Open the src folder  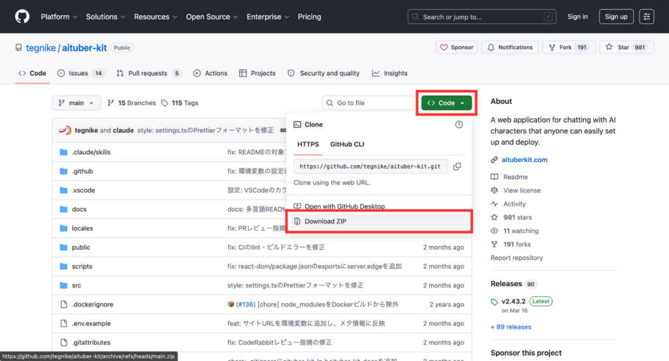point(76,285)
